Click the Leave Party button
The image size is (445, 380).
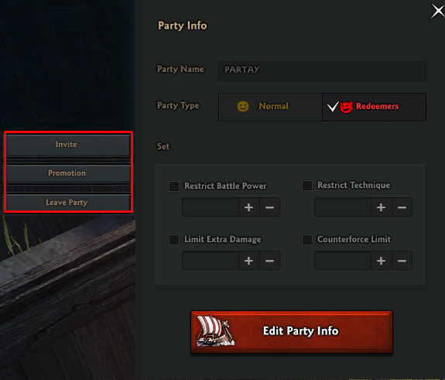pyautogui.click(x=68, y=202)
